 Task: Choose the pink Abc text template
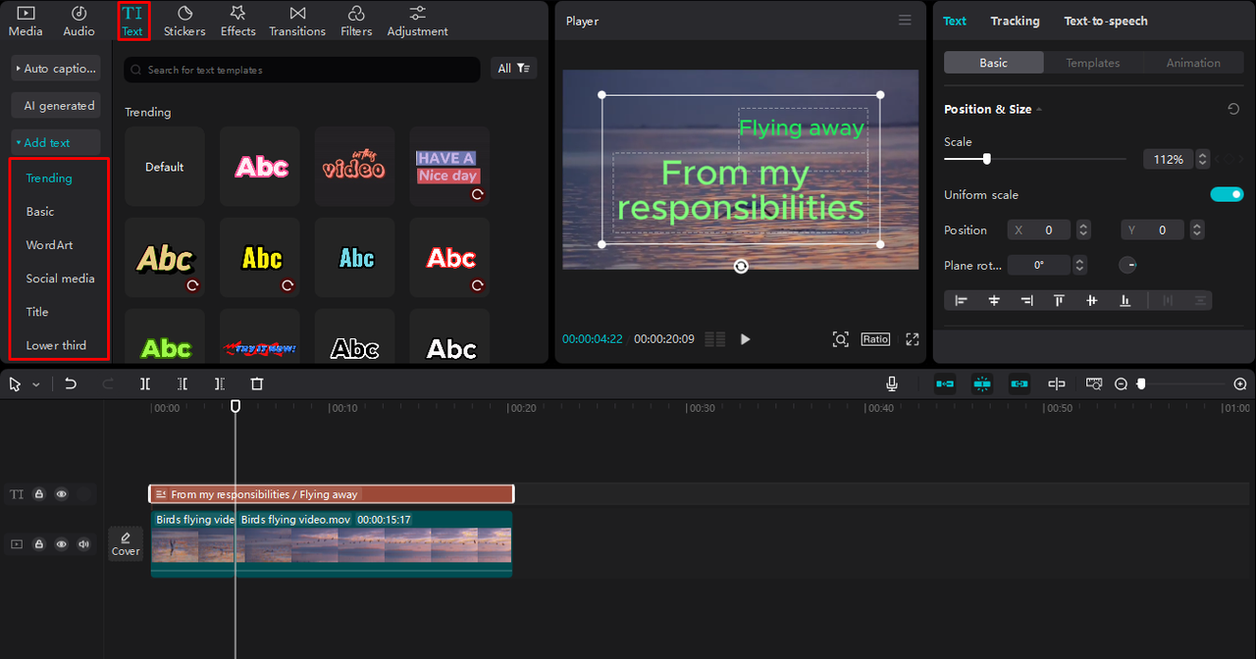[x=260, y=167]
